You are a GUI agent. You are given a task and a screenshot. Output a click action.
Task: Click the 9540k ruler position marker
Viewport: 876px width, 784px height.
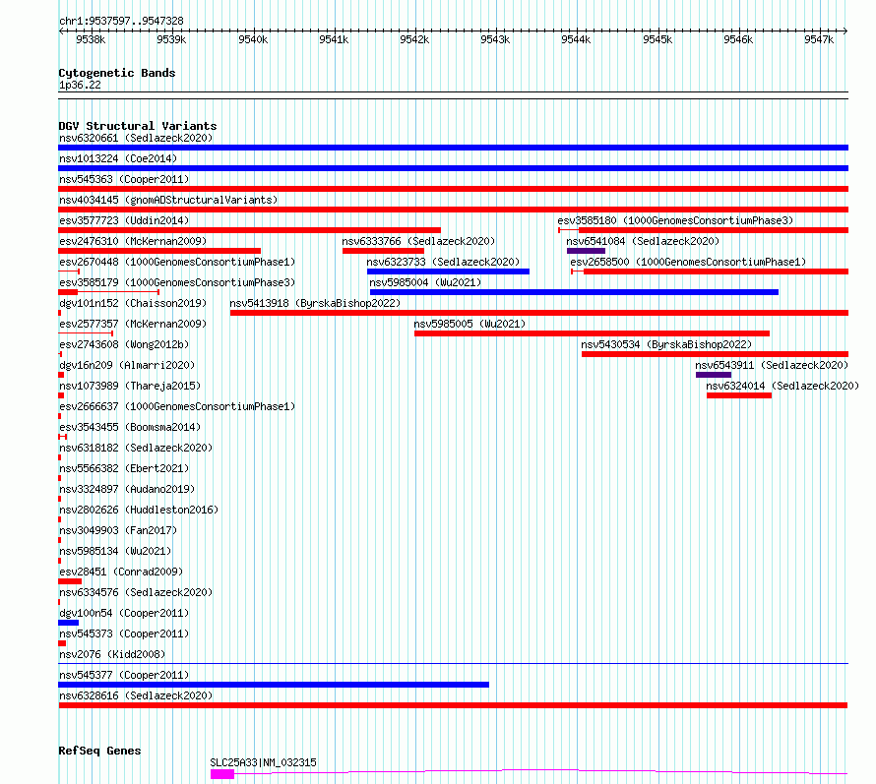pos(253,39)
